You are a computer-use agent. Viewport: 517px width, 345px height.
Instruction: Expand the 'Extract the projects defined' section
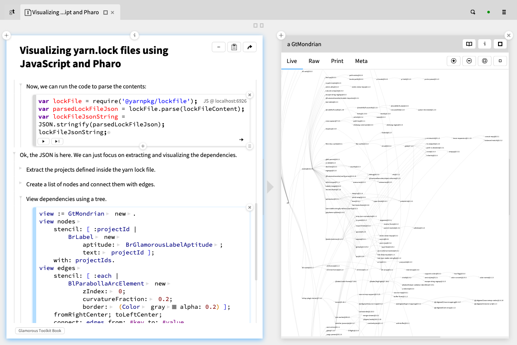(x=20, y=168)
